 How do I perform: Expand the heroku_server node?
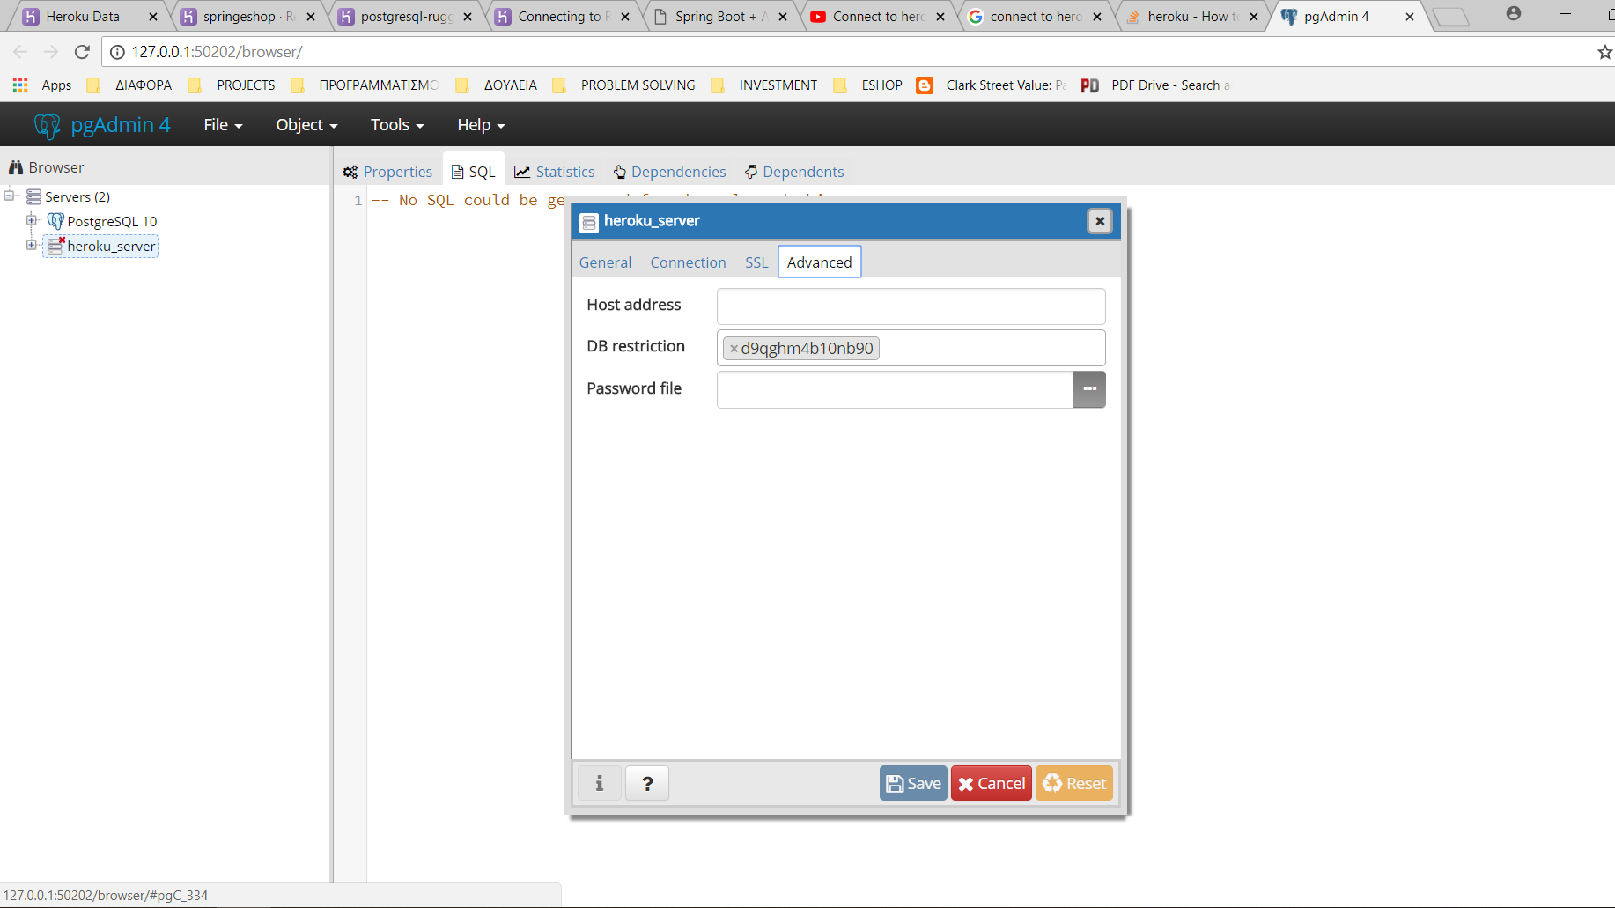(x=32, y=245)
